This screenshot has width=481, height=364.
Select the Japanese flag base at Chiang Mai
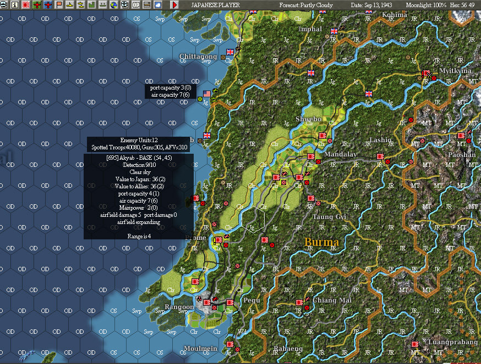point(299,303)
